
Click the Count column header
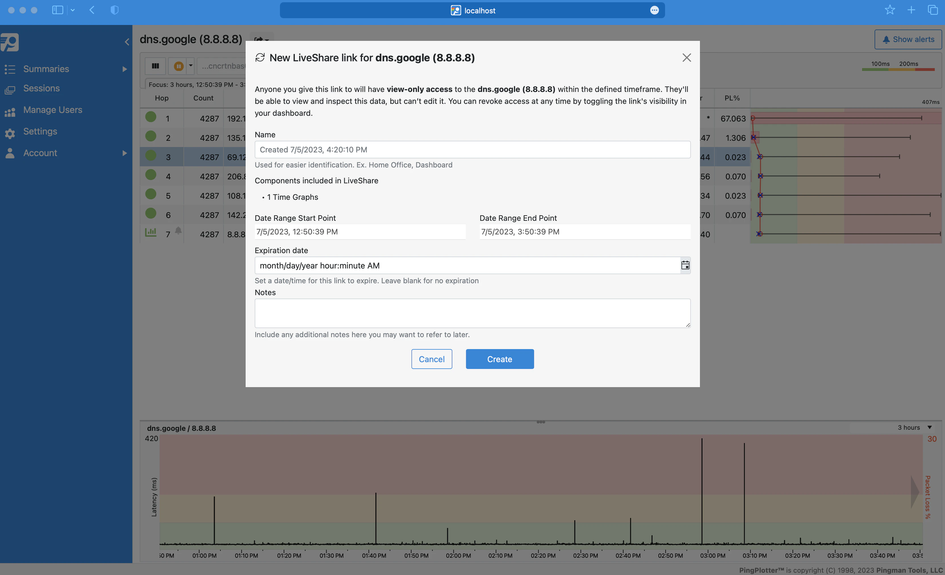pos(203,98)
